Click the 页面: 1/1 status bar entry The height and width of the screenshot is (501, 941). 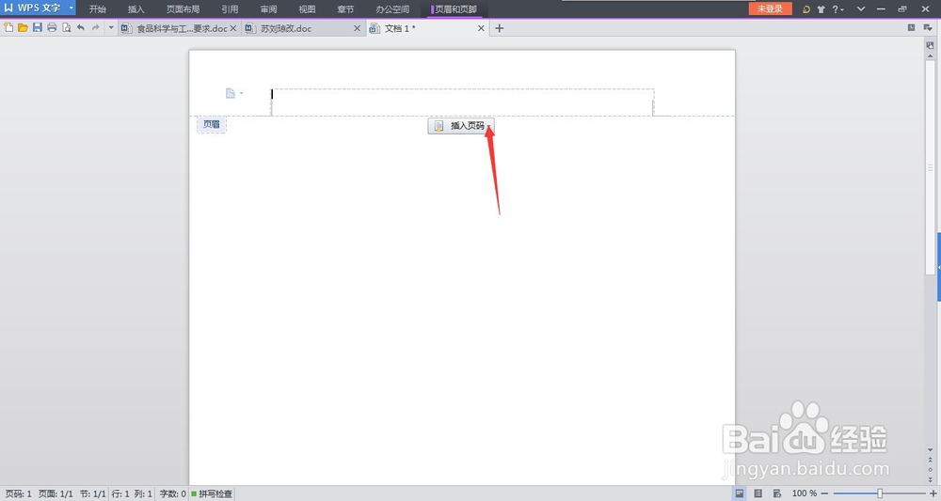(x=56, y=493)
